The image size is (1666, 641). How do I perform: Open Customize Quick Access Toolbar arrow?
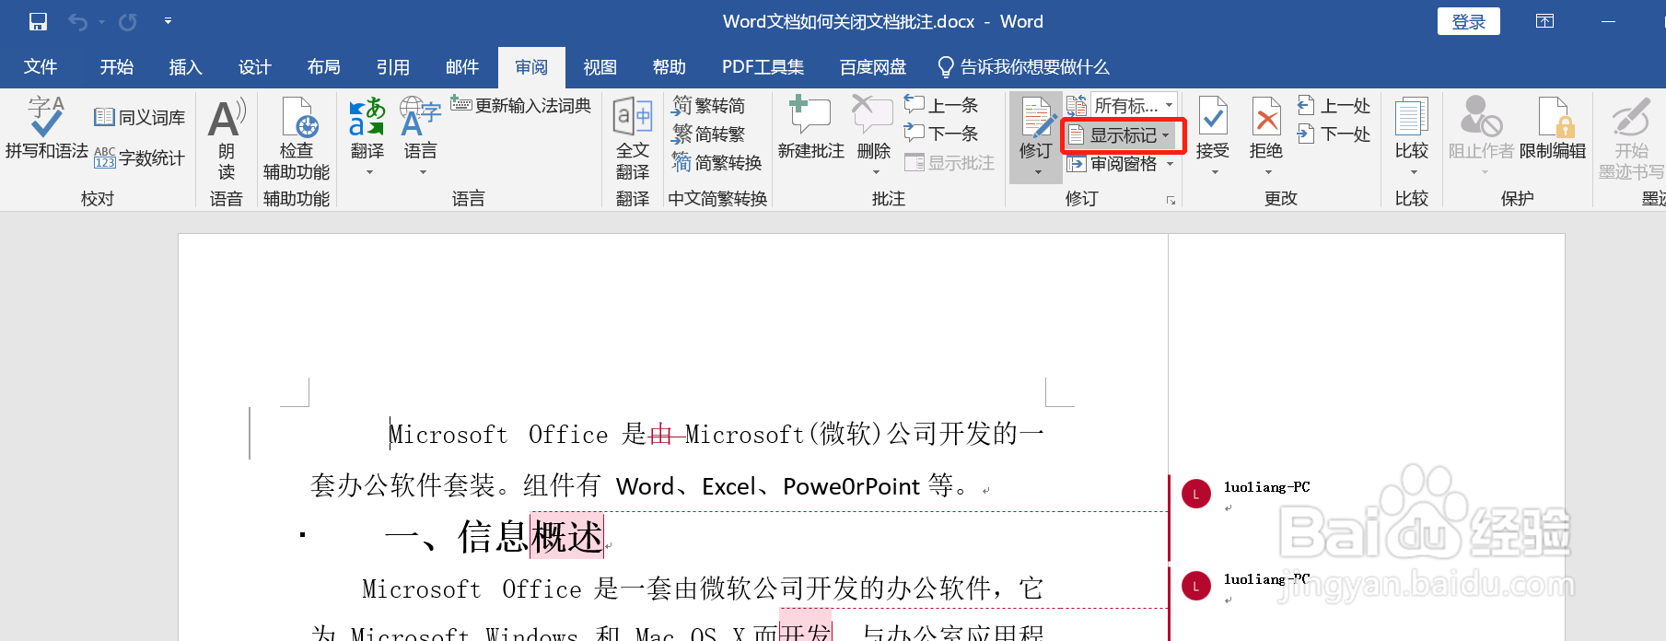tap(168, 20)
